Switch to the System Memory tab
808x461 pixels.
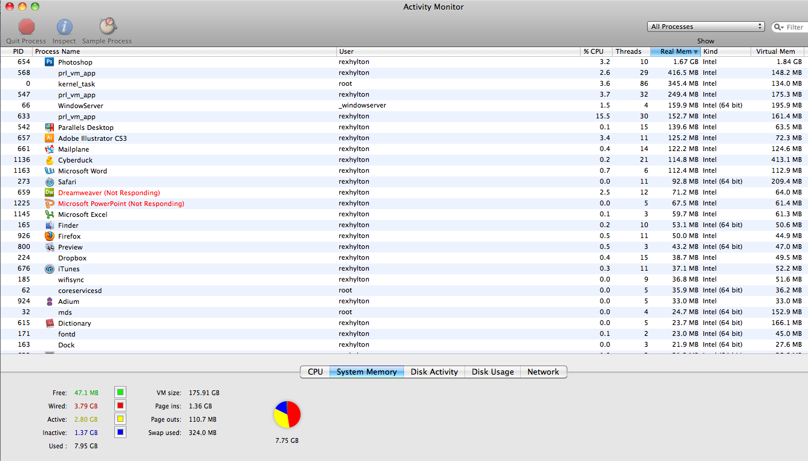(x=367, y=372)
